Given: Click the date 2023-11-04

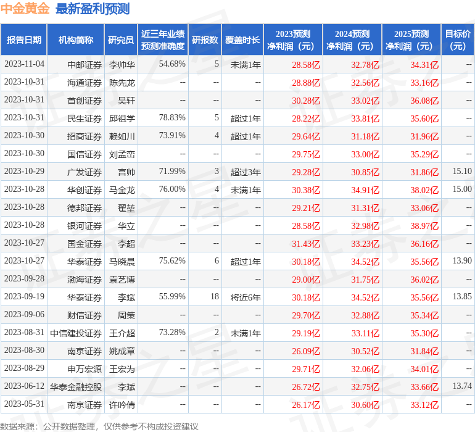Looking at the screenshot, I should point(24,64).
